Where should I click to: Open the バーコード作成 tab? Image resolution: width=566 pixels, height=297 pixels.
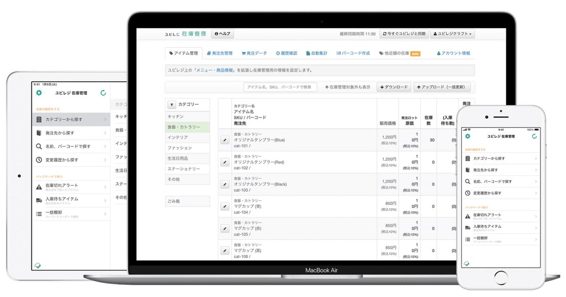tap(353, 53)
